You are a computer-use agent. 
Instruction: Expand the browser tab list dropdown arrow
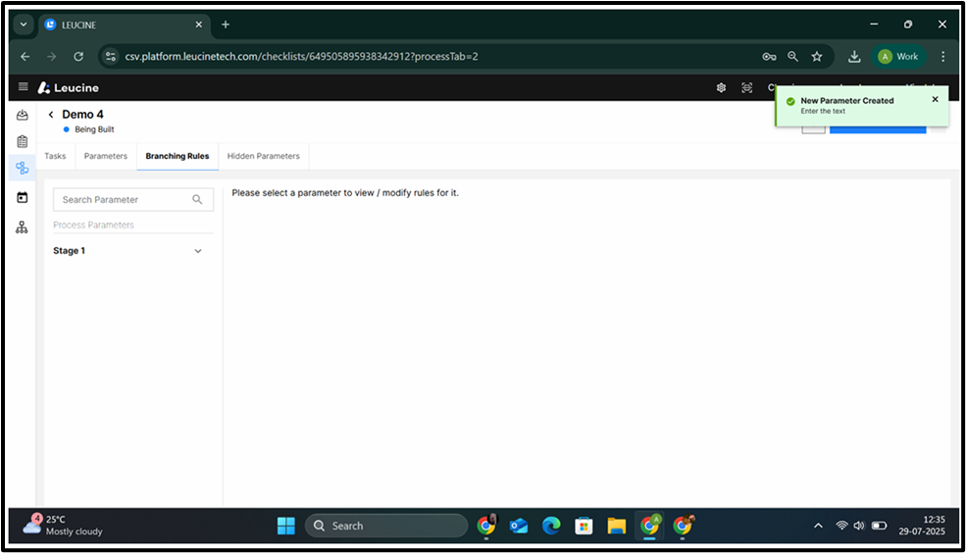coord(25,25)
